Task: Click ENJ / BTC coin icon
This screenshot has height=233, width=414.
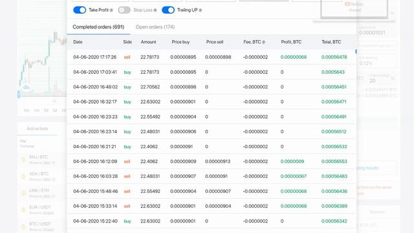Action: 23,160
